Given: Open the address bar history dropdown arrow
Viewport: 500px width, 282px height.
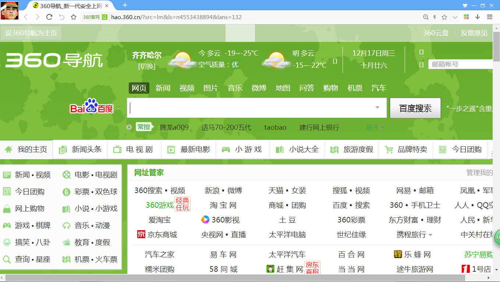Looking at the screenshot, I should pyautogui.click(x=455, y=17).
